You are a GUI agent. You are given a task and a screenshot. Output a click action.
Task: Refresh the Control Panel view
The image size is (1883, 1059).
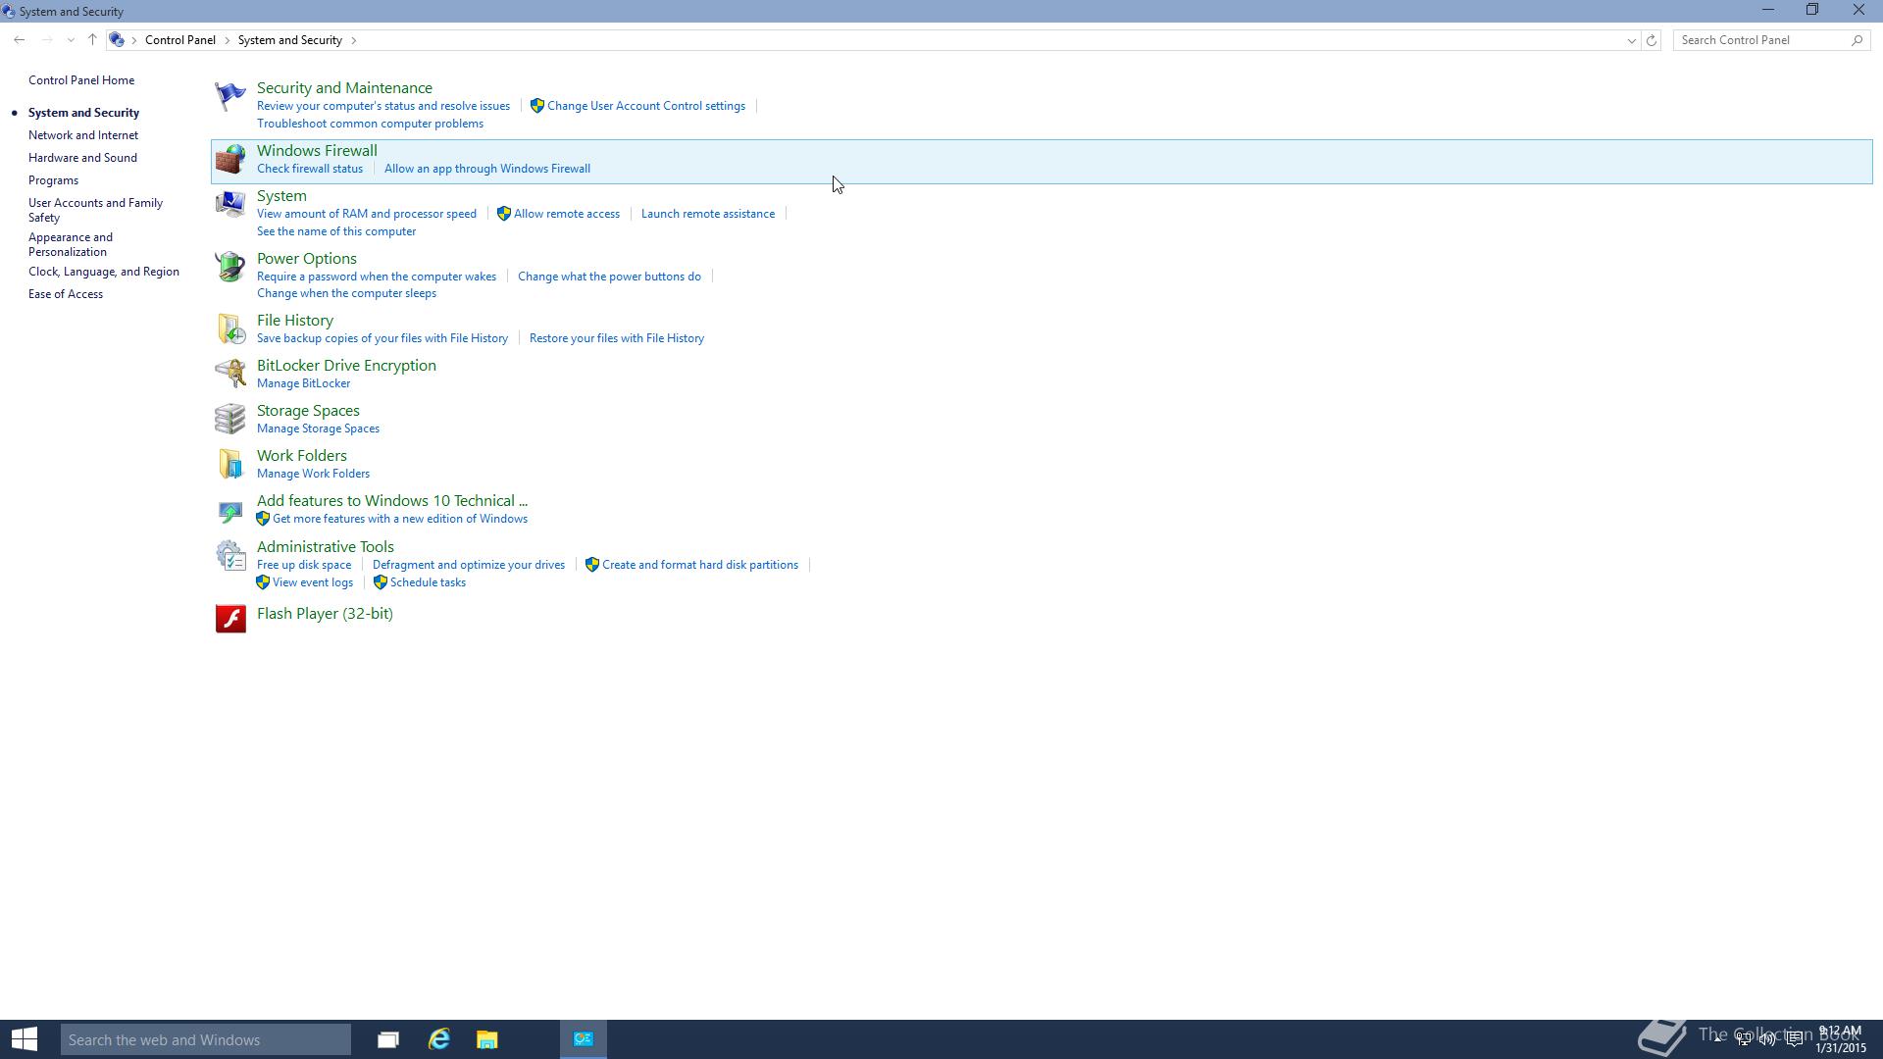pyautogui.click(x=1652, y=40)
